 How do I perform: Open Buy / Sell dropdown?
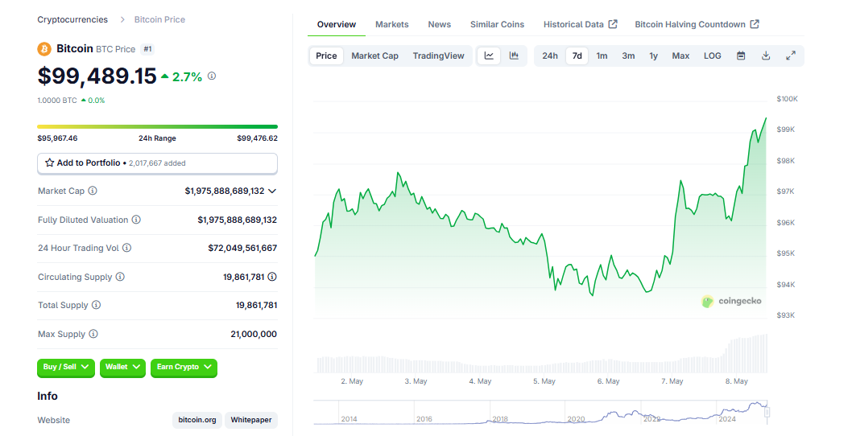click(66, 367)
